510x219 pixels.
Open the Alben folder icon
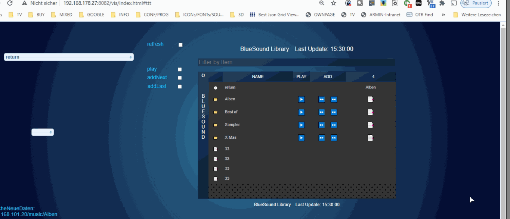(215, 100)
